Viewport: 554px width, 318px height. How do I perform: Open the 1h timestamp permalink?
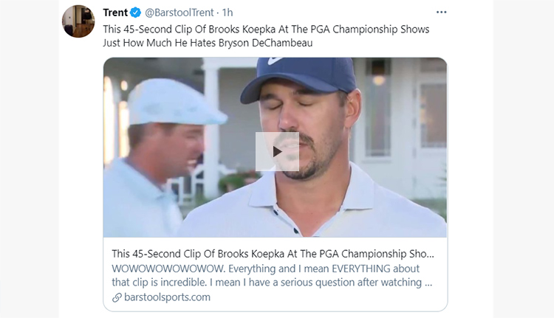tap(228, 13)
